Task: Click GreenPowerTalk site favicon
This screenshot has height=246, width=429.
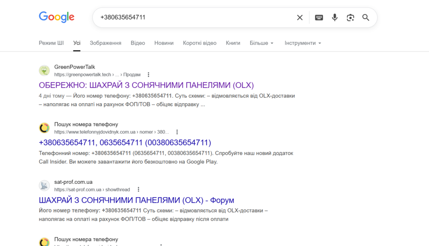Action: point(44,71)
